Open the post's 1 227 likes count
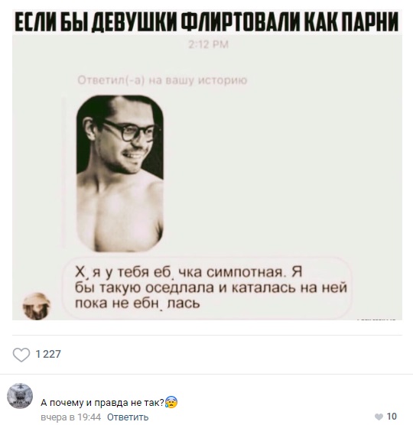 [48, 354]
